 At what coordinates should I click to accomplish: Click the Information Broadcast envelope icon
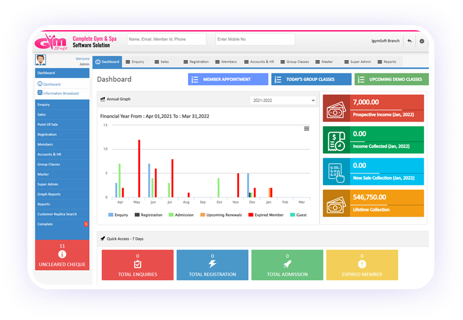click(x=40, y=93)
